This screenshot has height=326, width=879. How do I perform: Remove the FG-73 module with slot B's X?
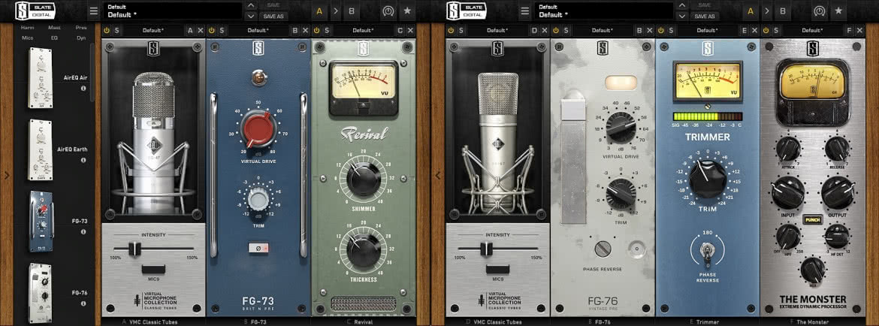point(306,31)
